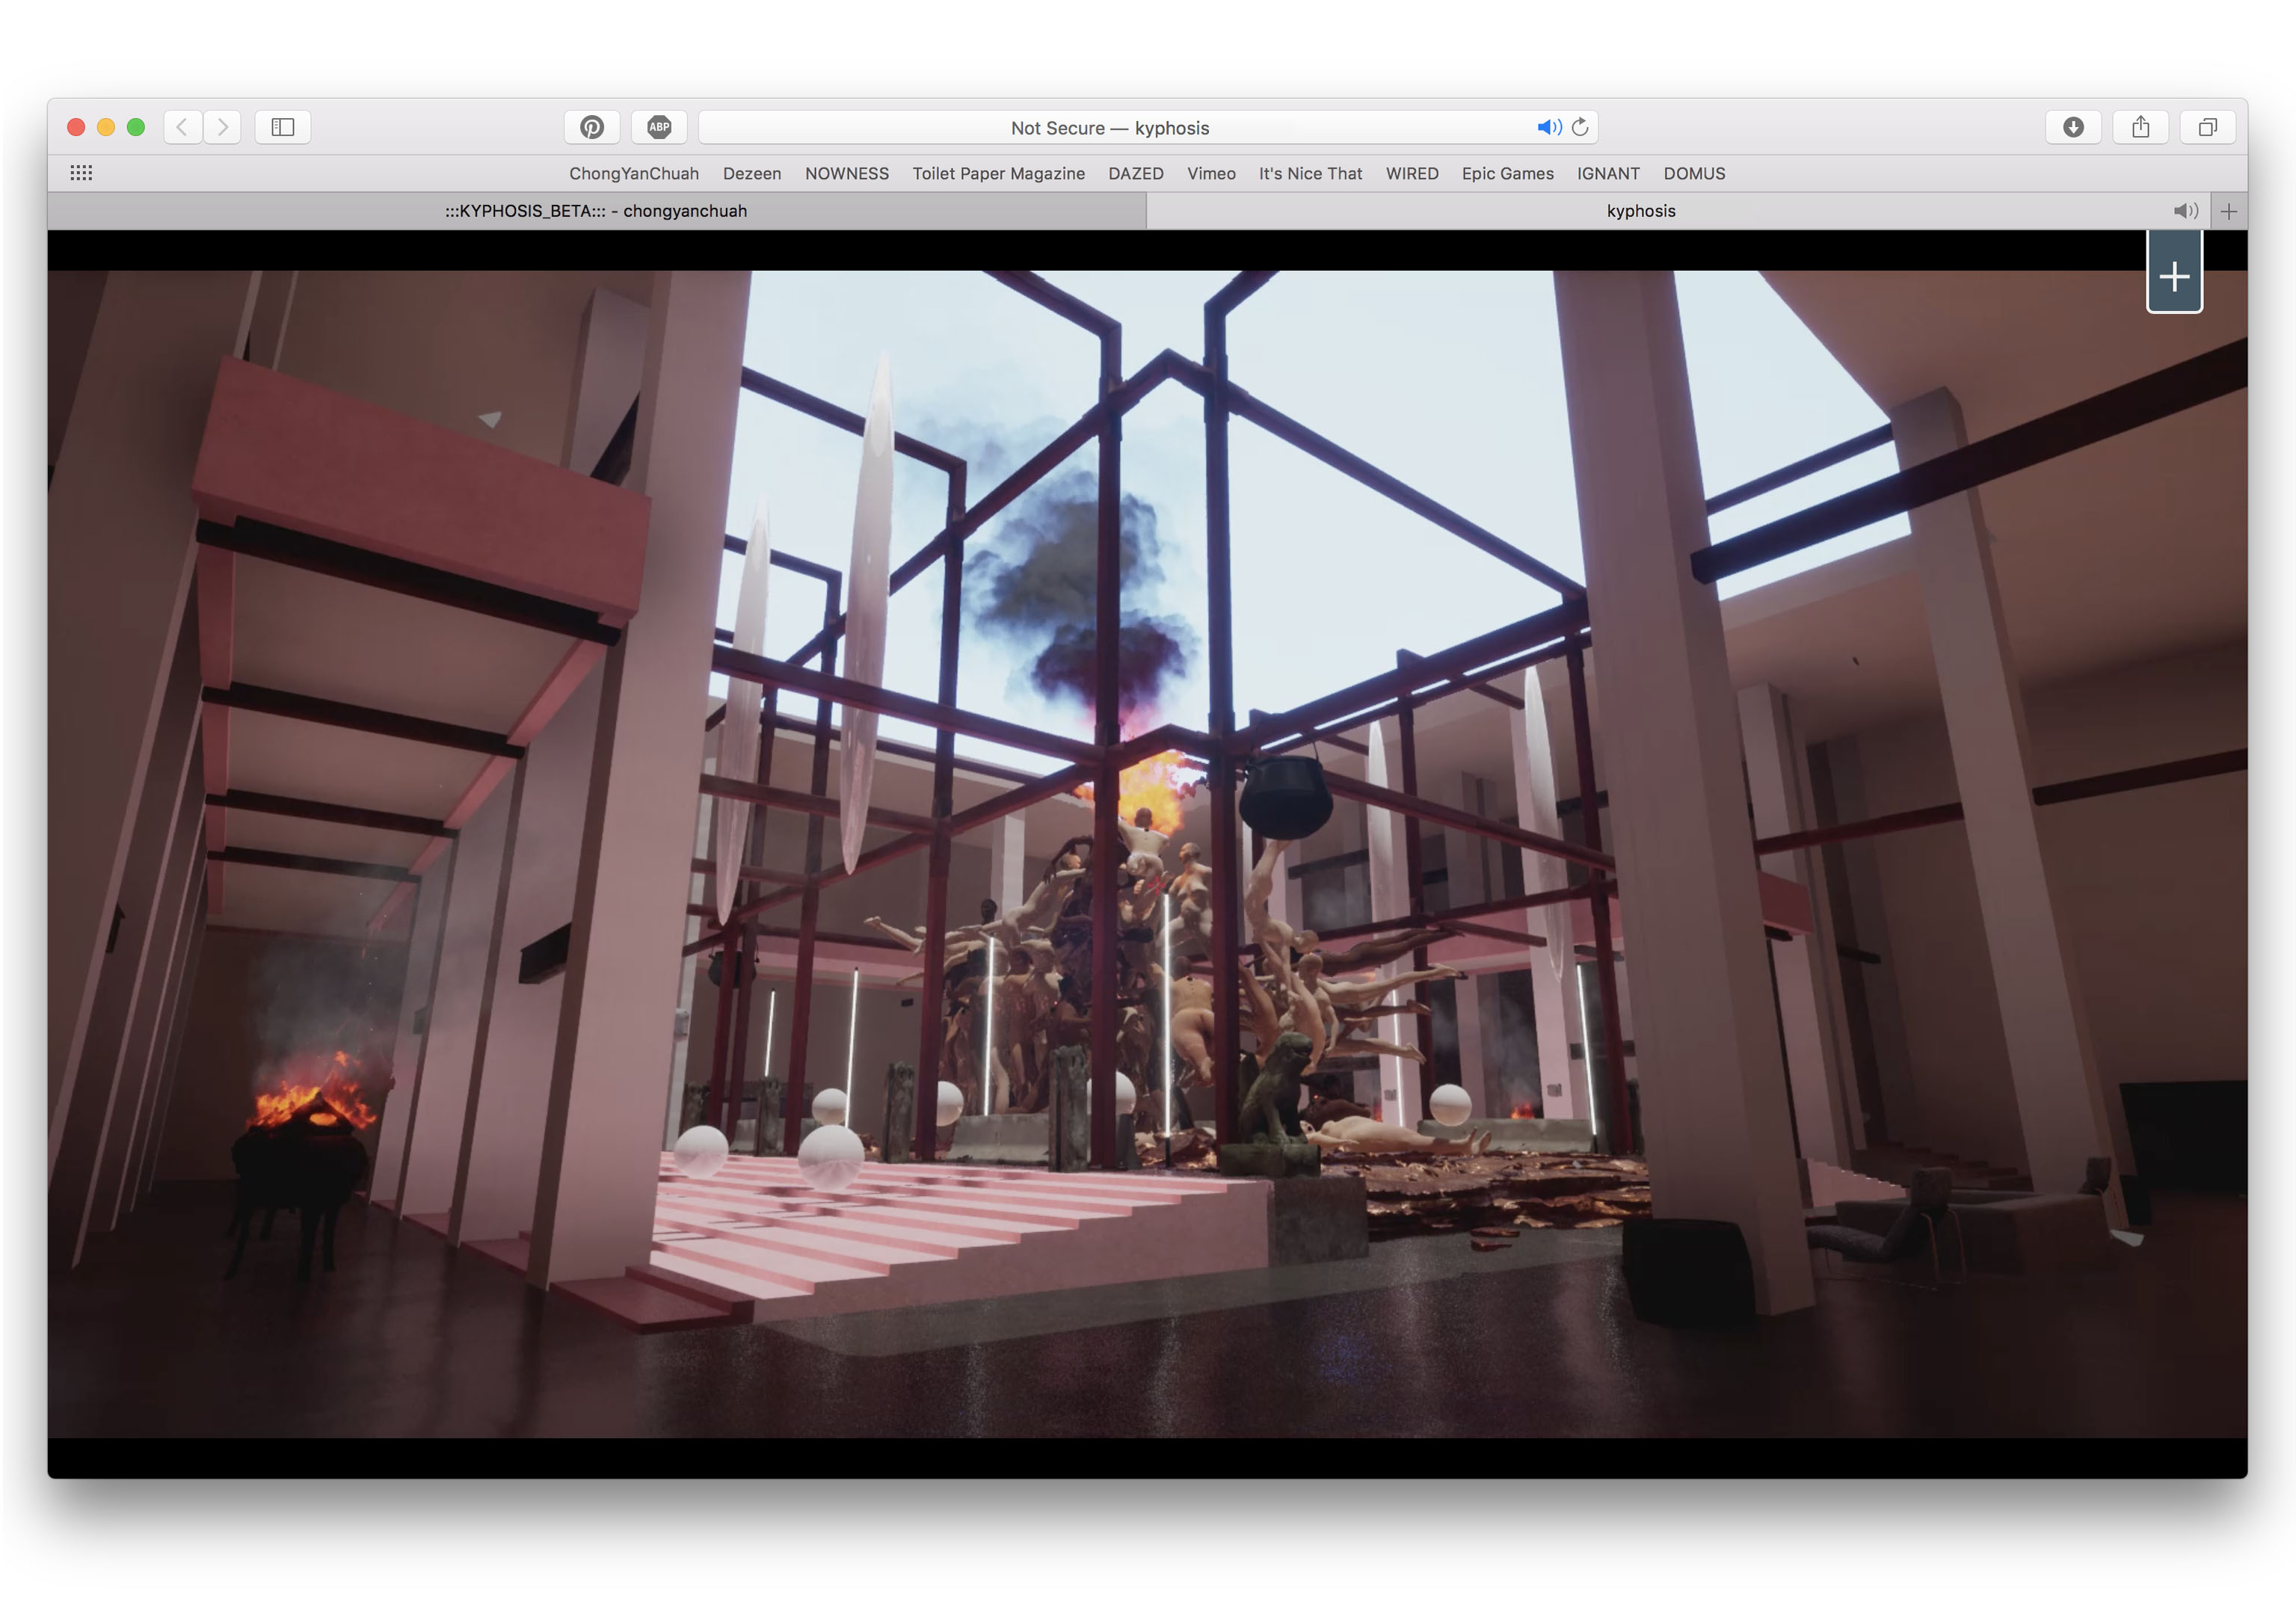This screenshot has width=2296, height=1599.
Task: Open the Favorites grid icon
Action: point(82,173)
